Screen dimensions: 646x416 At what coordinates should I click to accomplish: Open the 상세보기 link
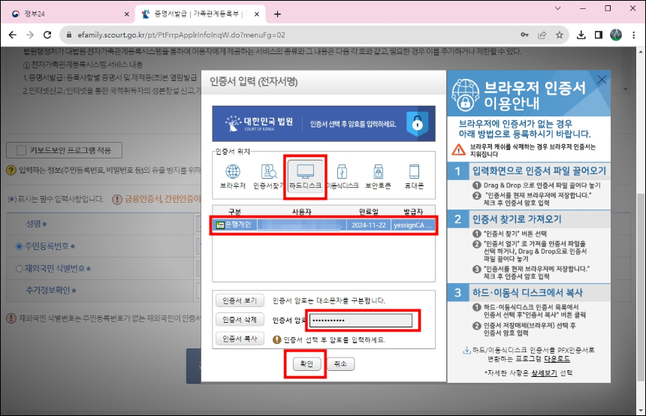[544, 372]
